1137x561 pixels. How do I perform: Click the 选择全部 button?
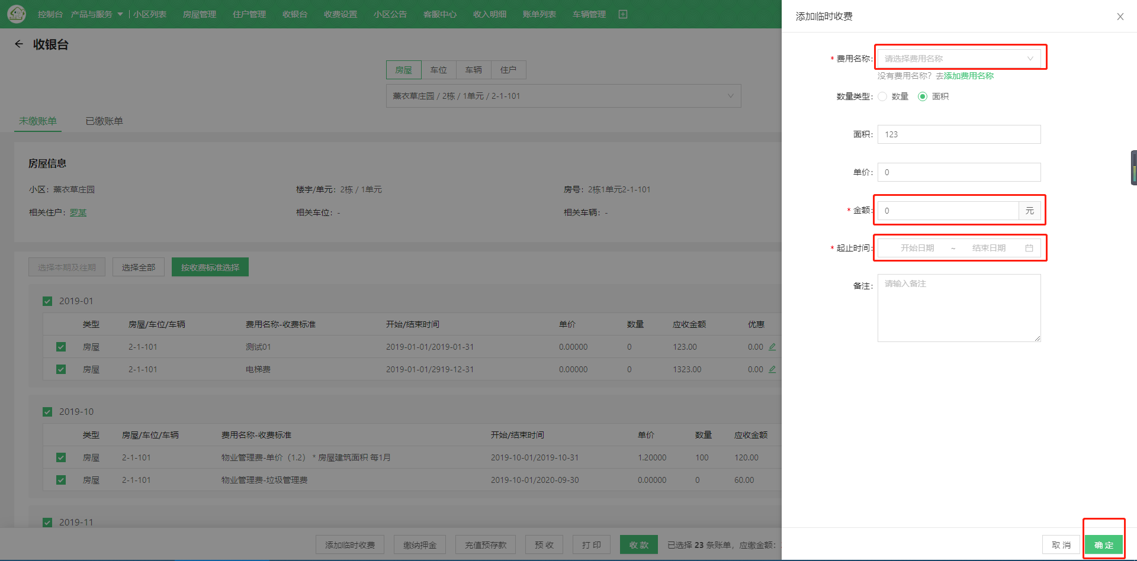pos(139,267)
